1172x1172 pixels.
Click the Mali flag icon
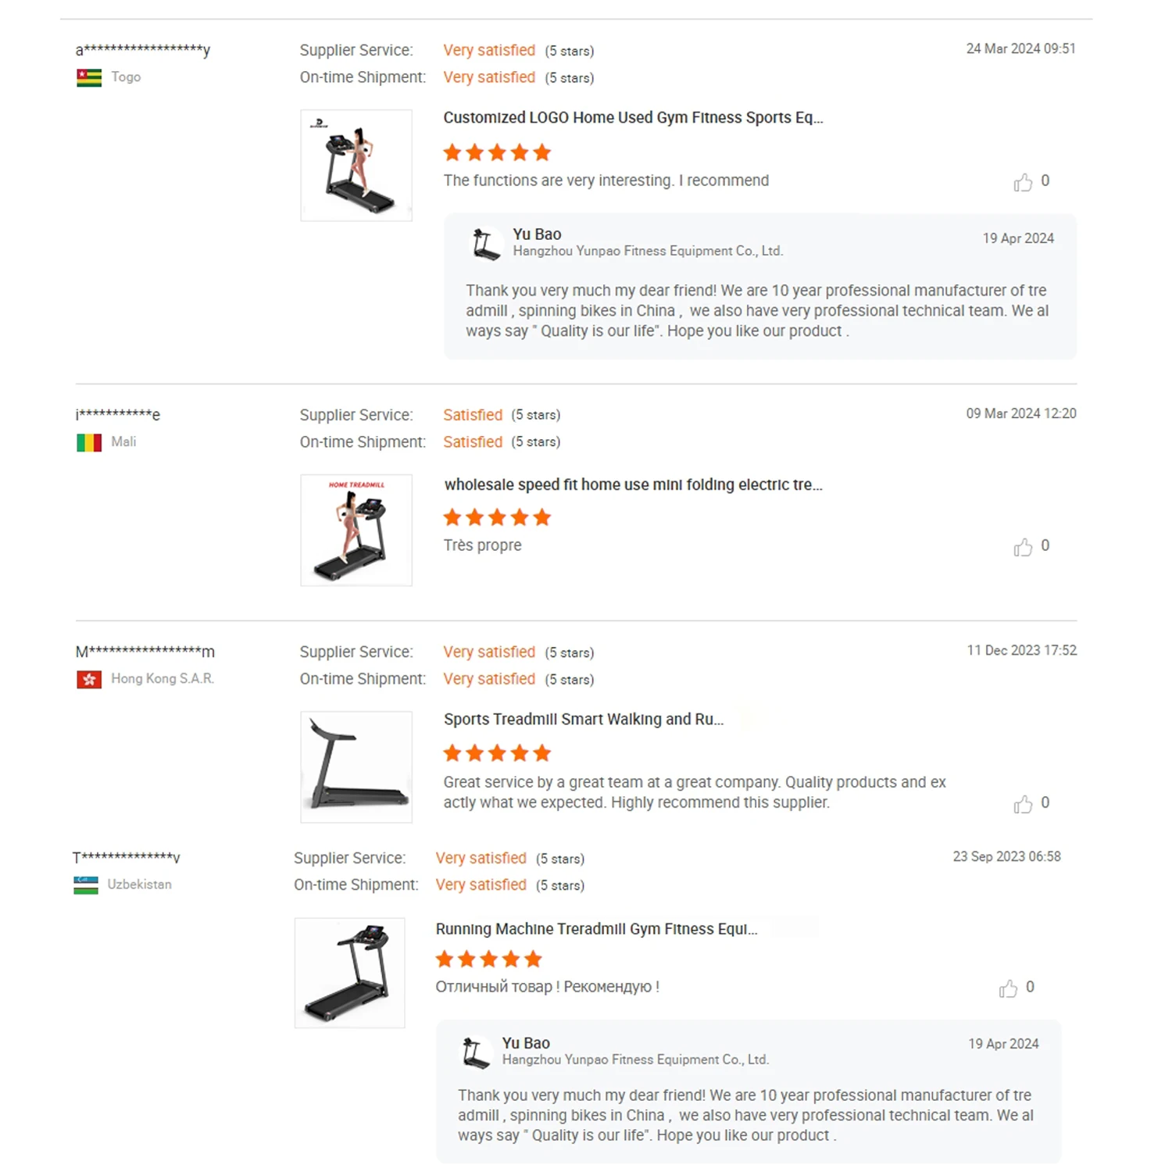(89, 443)
